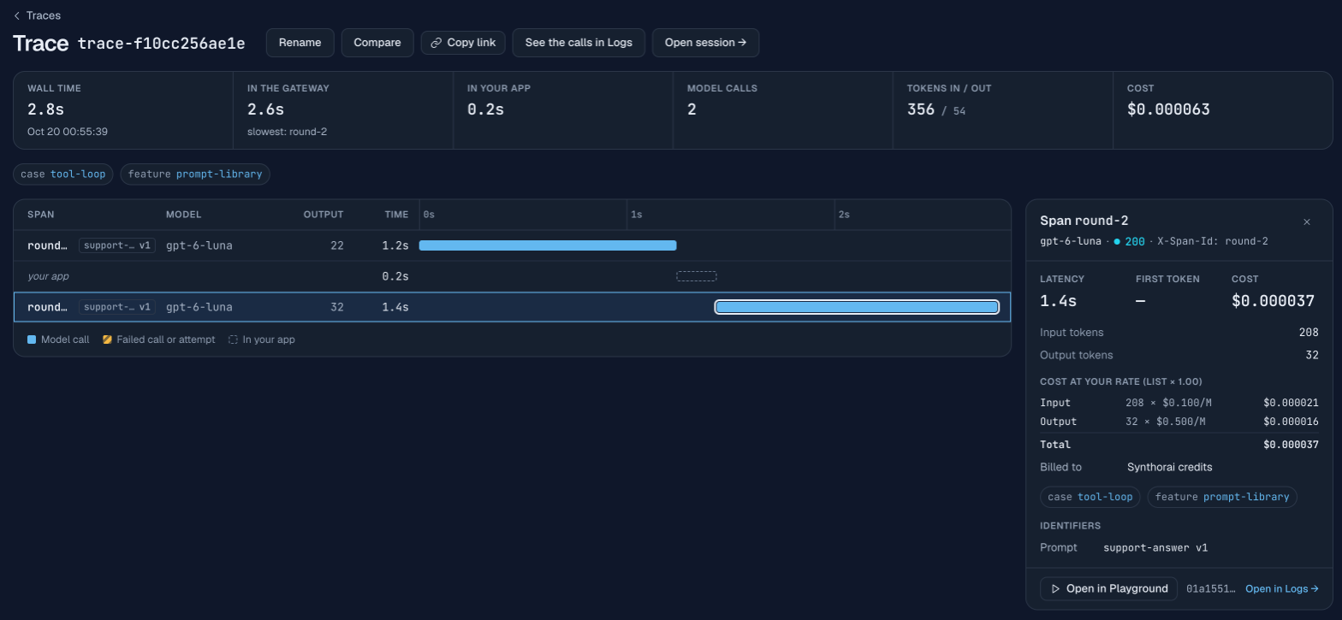The width and height of the screenshot is (1342, 620).
Task: Click feature prompt-library tag in span panel
Action: click(1222, 497)
